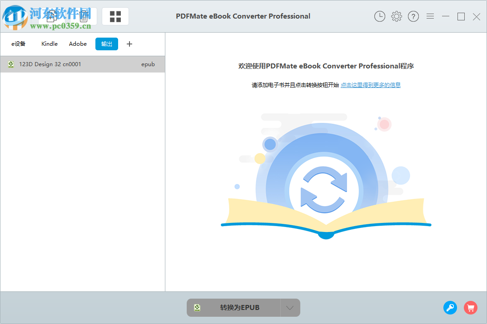
Task: Open the hamburger menu icon
Action: coord(430,16)
